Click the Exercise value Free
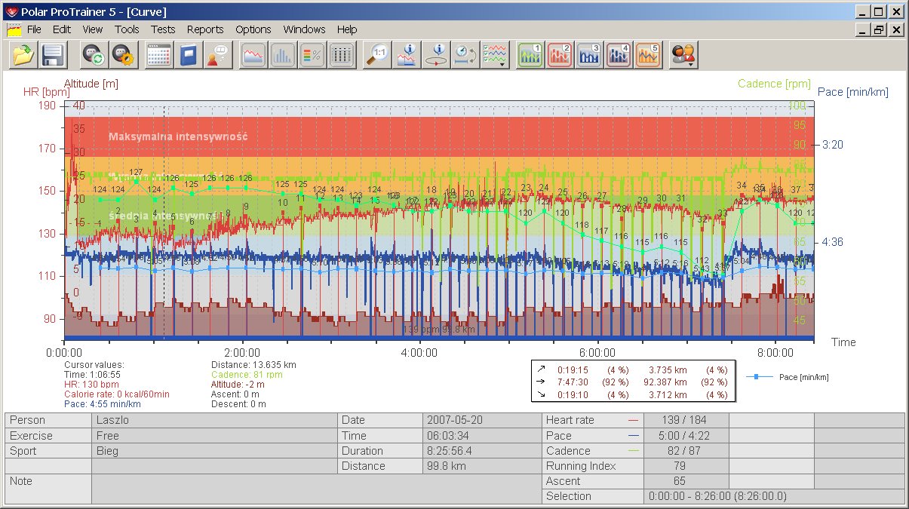The height and width of the screenshot is (509, 909). [214, 435]
